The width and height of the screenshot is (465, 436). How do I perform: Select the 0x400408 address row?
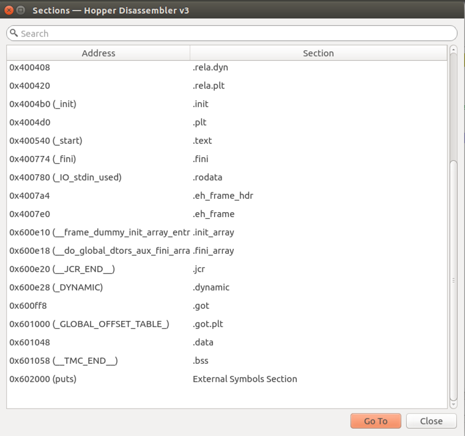click(29, 67)
